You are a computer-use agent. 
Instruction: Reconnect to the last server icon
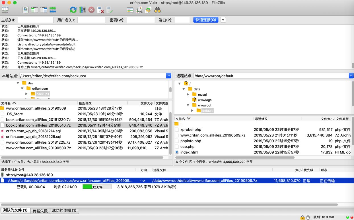point(110,10)
